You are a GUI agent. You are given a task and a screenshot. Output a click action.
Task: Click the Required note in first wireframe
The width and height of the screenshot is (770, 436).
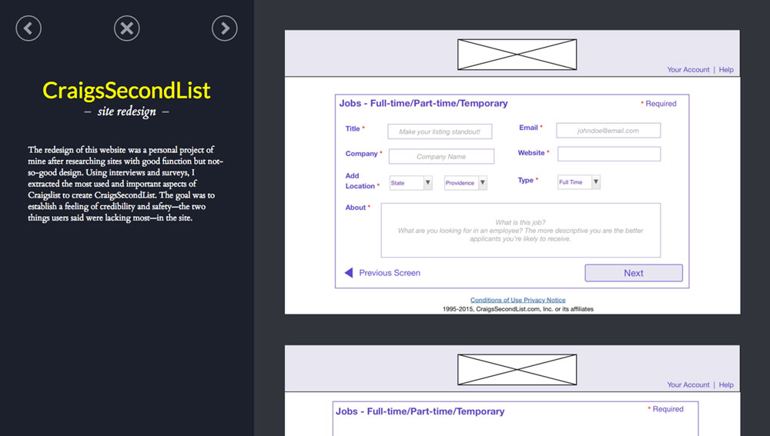click(x=658, y=104)
